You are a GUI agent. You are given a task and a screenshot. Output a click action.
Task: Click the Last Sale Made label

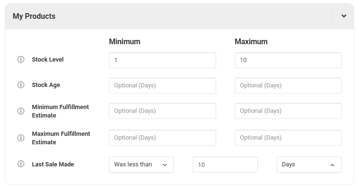coord(53,164)
